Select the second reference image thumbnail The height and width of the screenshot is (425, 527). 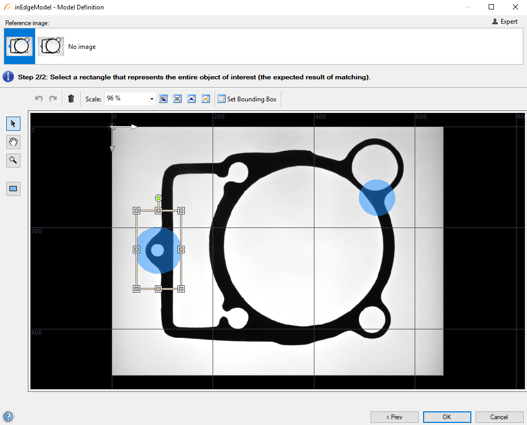pos(51,46)
